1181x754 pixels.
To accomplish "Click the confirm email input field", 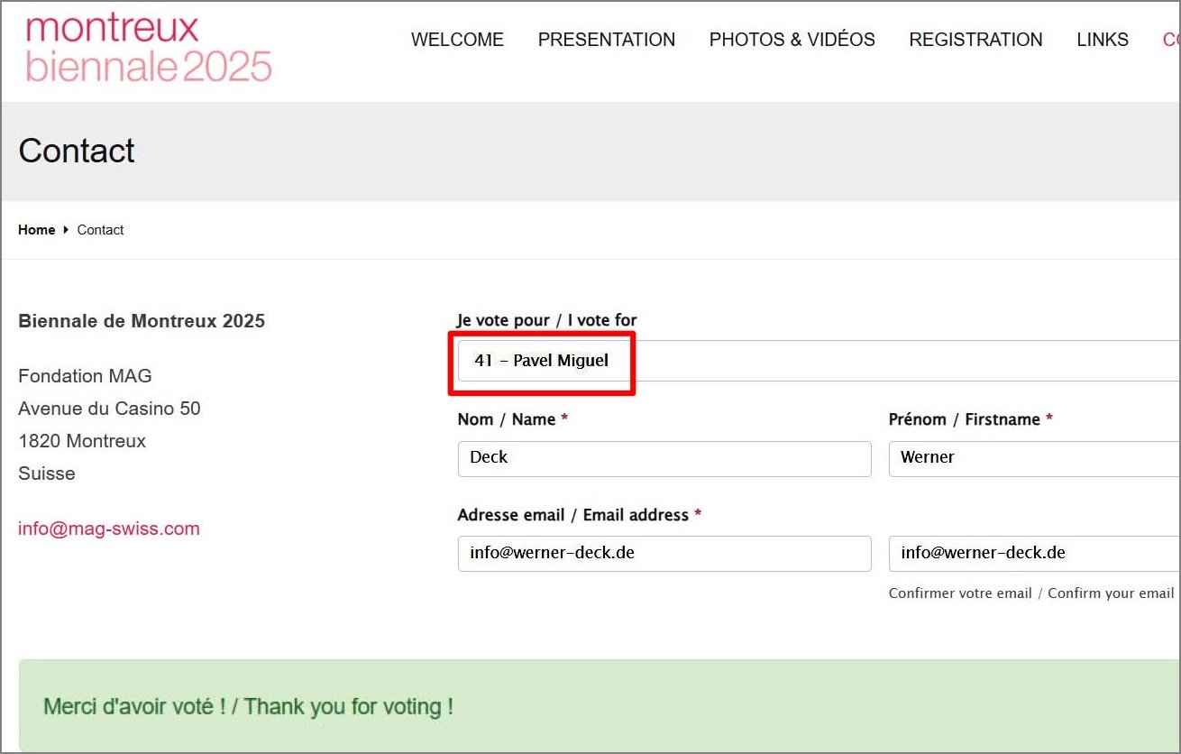I will tap(1034, 553).
